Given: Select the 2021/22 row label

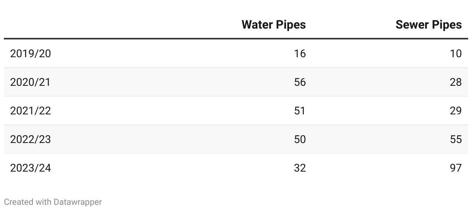Looking at the screenshot, I should (x=31, y=111).
